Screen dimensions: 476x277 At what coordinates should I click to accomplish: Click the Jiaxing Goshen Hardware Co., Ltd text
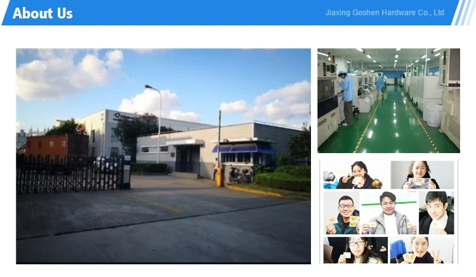coord(385,13)
